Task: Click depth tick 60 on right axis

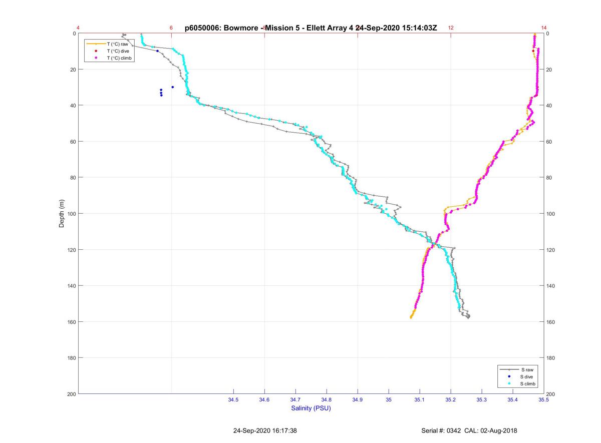Action: coord(549,142)
